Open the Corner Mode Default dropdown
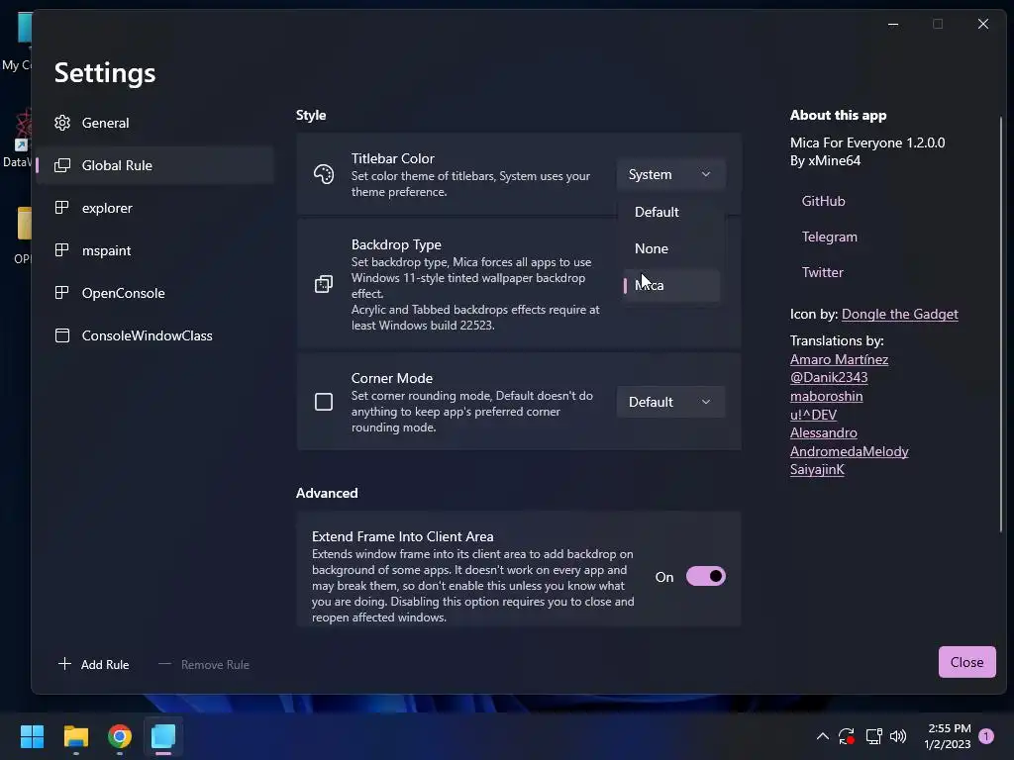Image resolution: width=1014 pixels, height=760 pixels. point(670,402)
